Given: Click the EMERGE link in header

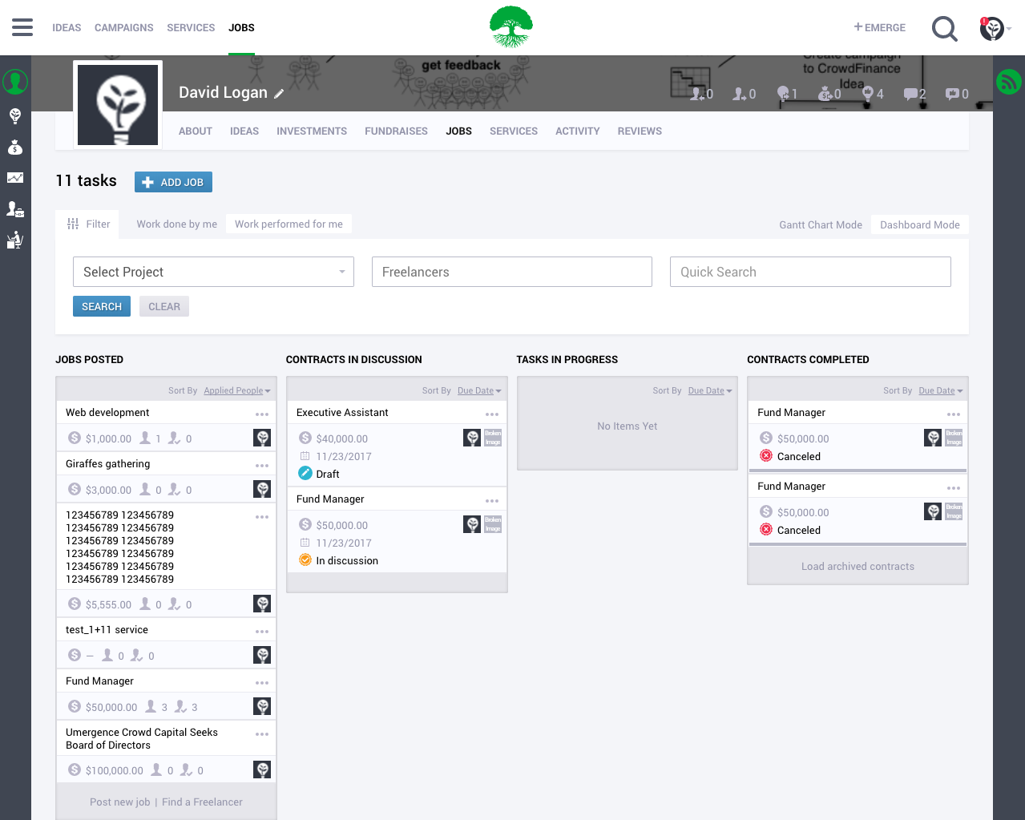Looking at the screenshot, I should point(880,28).
